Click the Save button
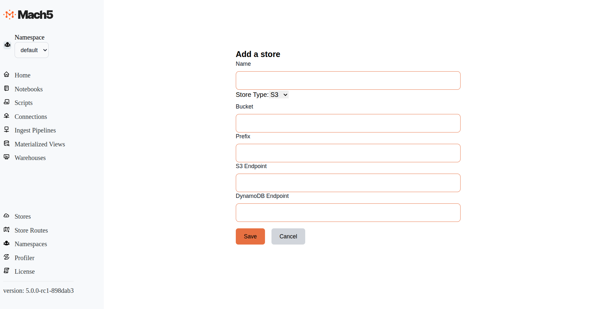Image resolution: width=589 pixels, height=309 pixels. tap(250, 236)
